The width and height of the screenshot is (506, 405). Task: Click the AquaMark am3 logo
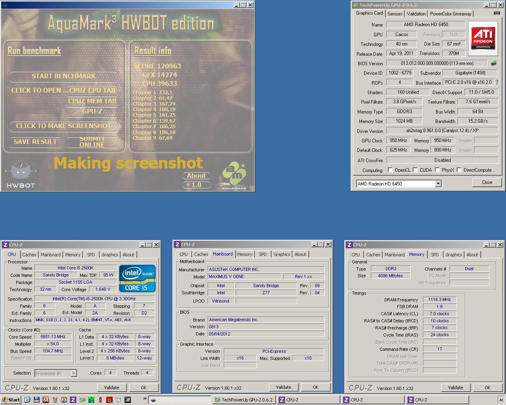tap(234, 176)
